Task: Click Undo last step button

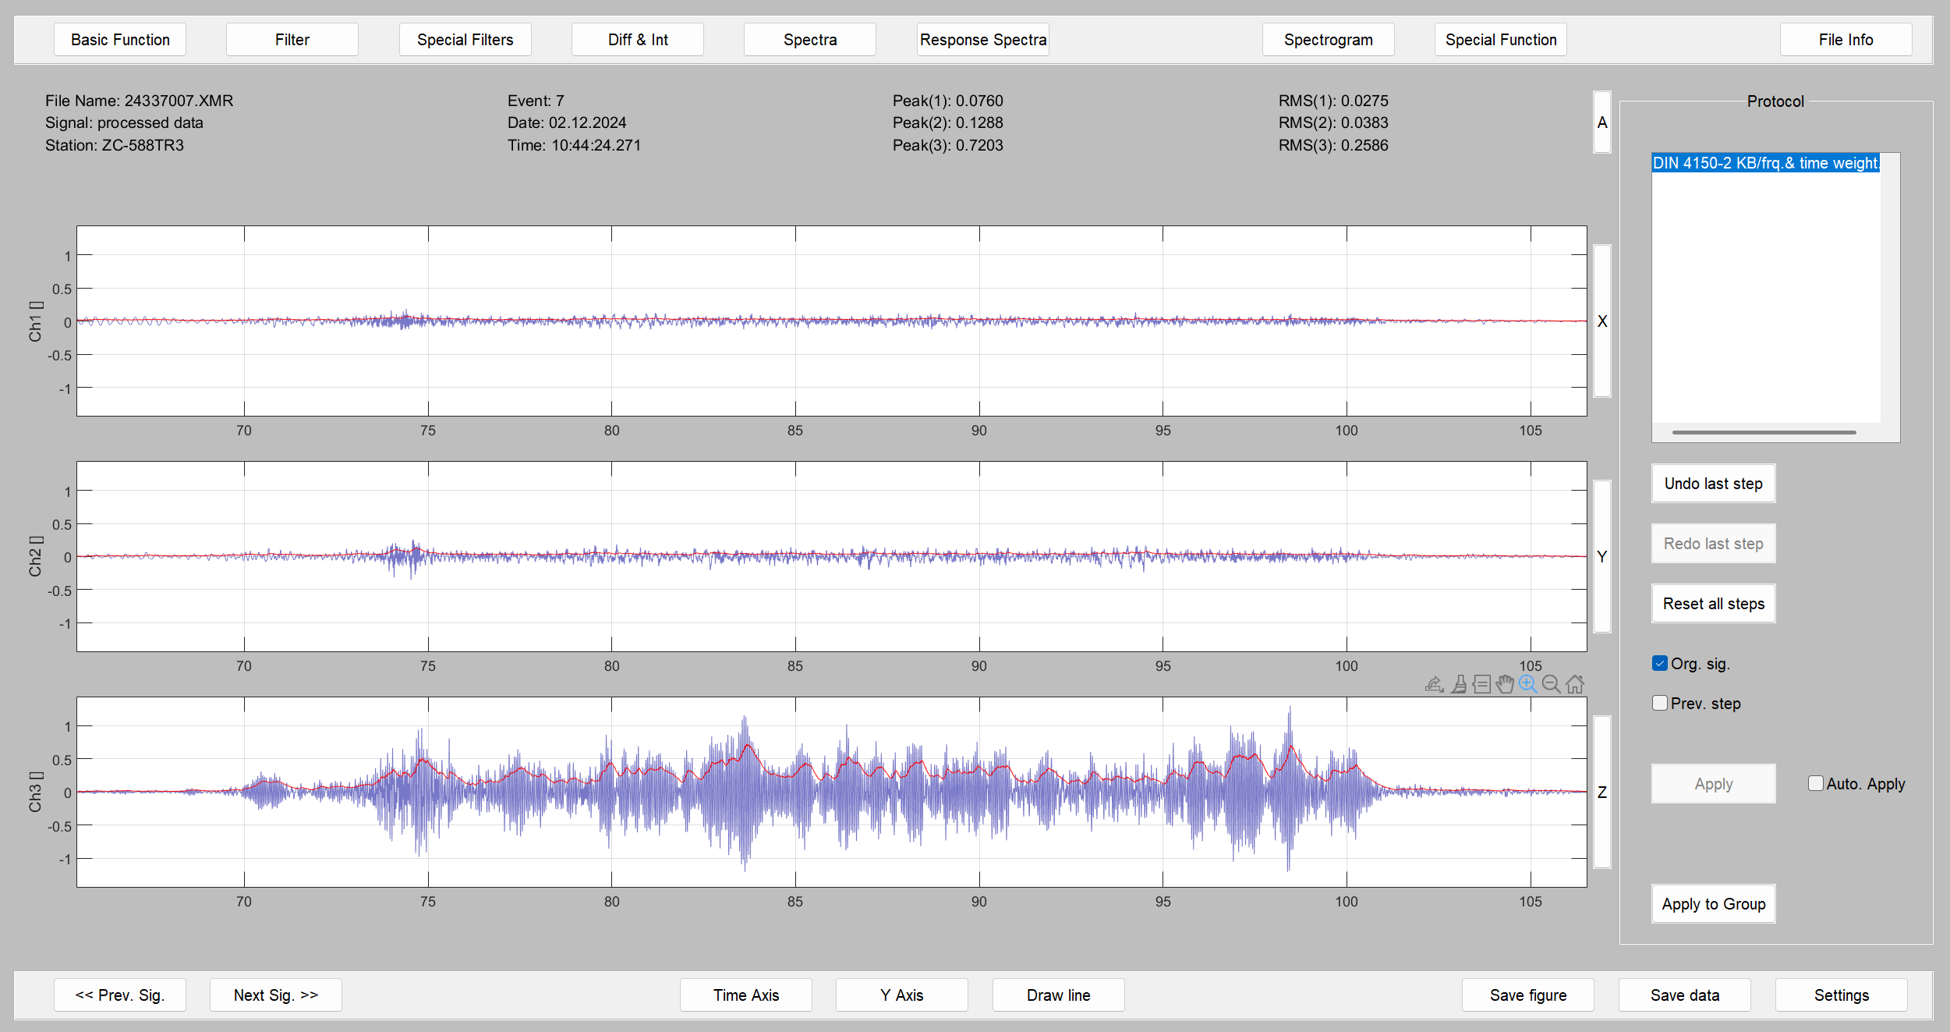Action: (1713, 484)
